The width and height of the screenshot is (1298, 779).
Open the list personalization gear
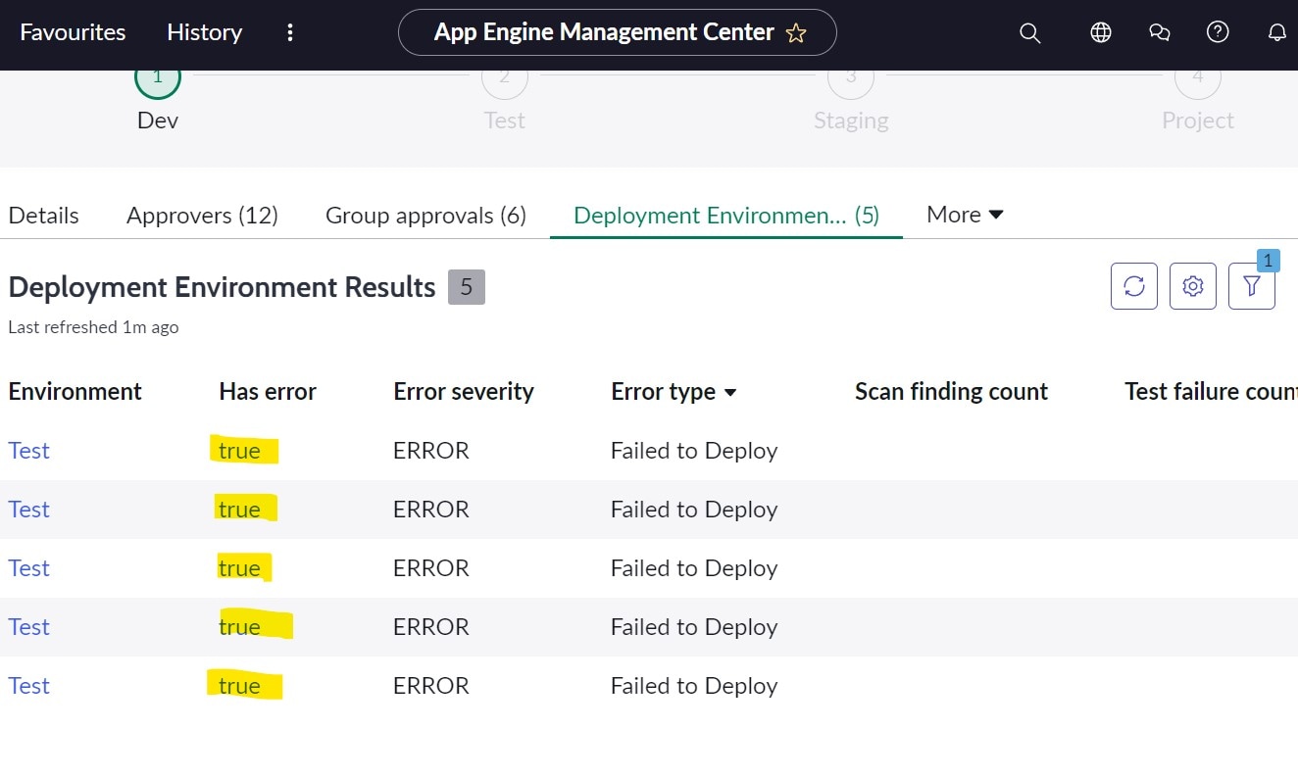point(1192,285)
